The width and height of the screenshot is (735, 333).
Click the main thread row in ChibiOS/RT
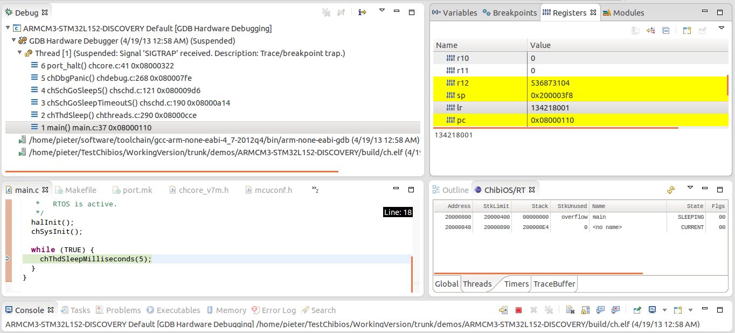pyautogui.click(x=580, y=217)
